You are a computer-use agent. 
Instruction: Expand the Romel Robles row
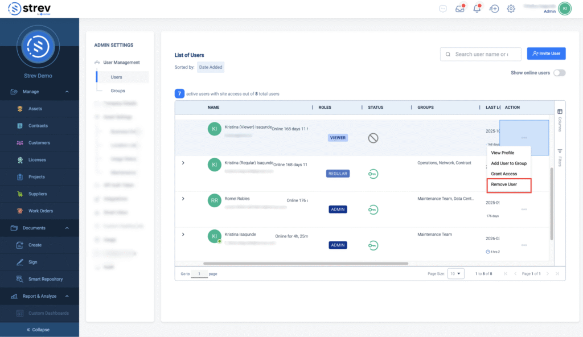click(183, 199)
